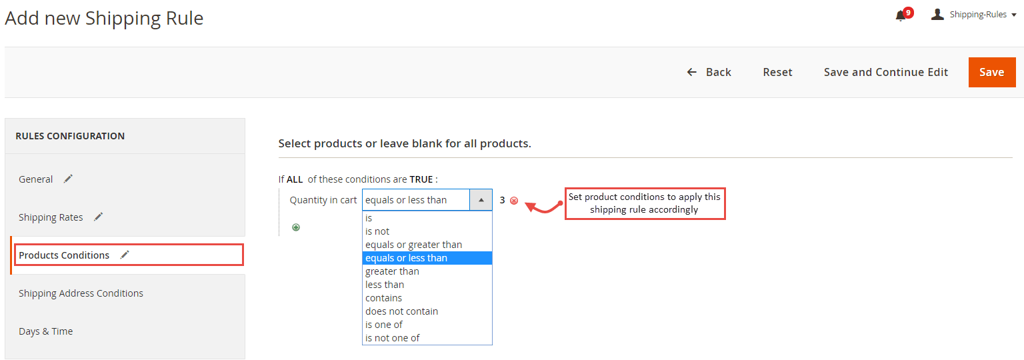Open the notifications bell icon
The image size is (1024, 360).
click(x=901, y=16)
